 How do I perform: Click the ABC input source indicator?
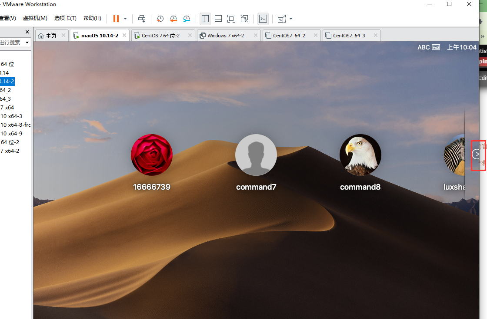point(424,47)
